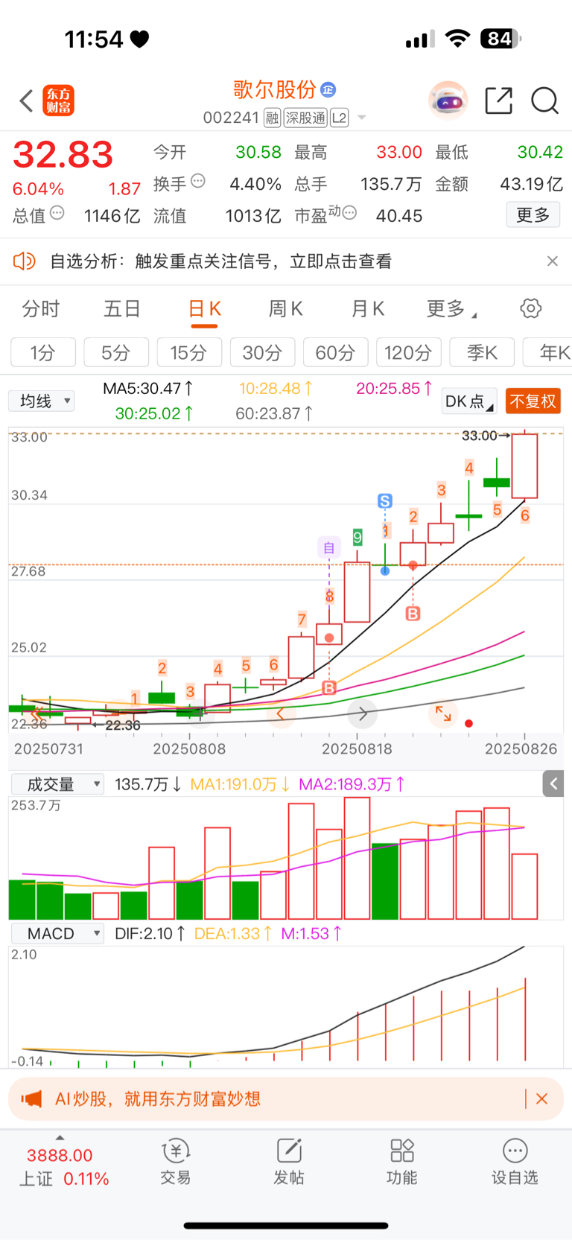Select the 季K period button
Viewport: 572px width, 1240px height.
click(x=482, y=352)
